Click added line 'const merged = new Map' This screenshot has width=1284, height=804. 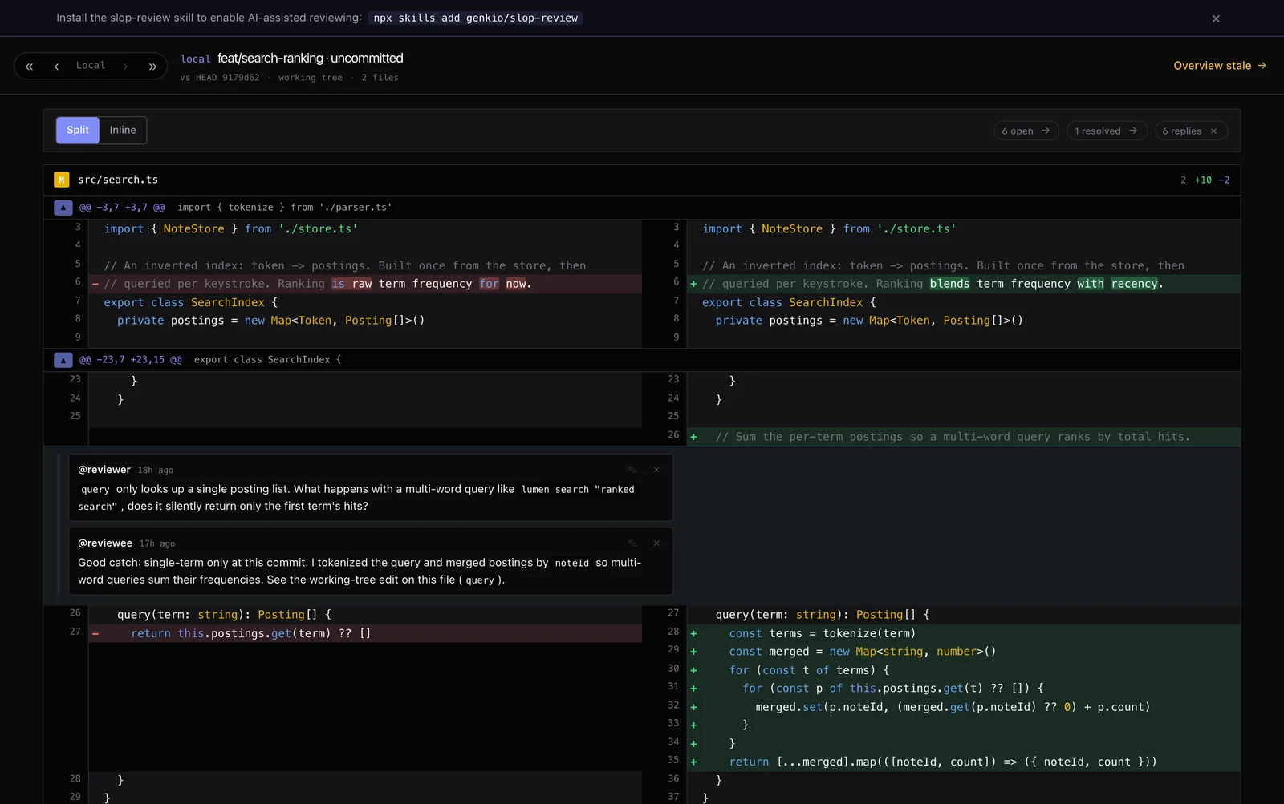964,652
